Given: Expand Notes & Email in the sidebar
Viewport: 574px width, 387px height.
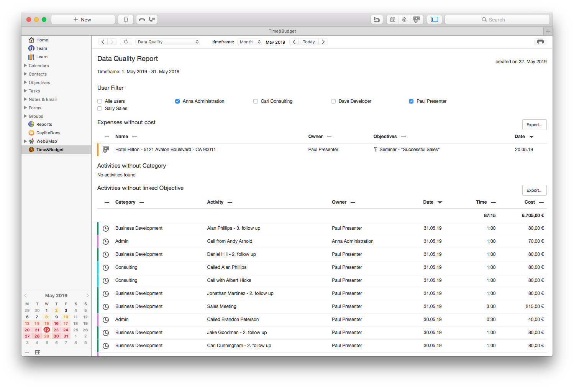Looking at the screenshot, I should (25, 99).
